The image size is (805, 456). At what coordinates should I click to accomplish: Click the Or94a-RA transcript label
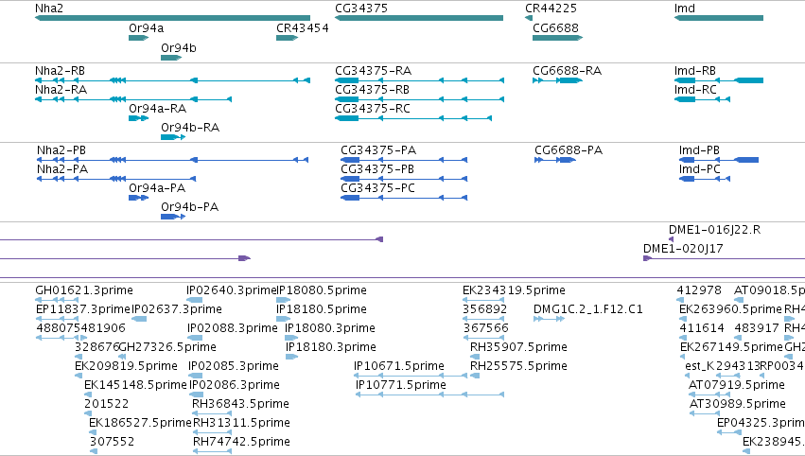pos(158,109)
